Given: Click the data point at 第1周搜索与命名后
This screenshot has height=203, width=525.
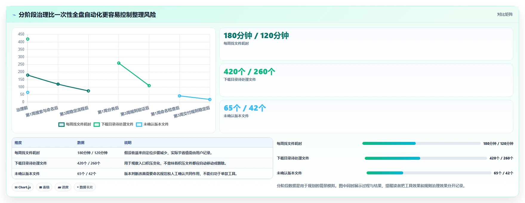Looking at the screenshot, I should point(58,84).
